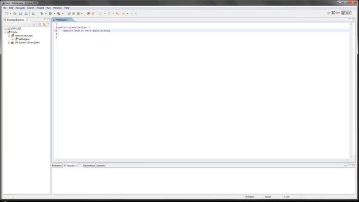Click the New Java Project icon
The width and height of the screenshot is (359, 202).
[x=69, y=13]
